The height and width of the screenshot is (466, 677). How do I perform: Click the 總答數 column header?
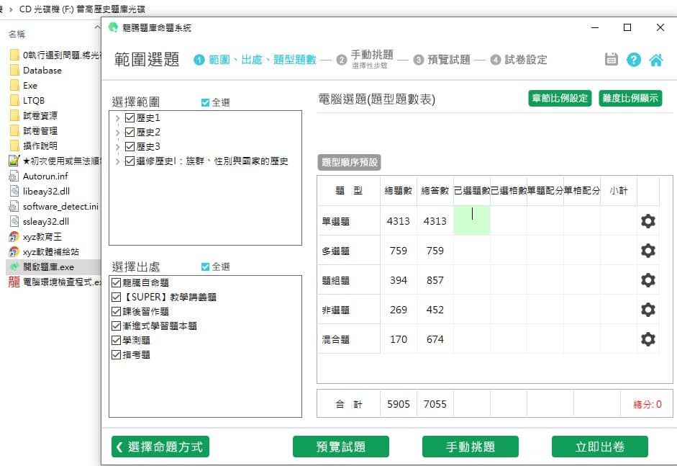point(435,191)
